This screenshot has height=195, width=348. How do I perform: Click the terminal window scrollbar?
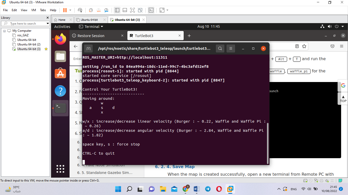click(x=267, y=143)
